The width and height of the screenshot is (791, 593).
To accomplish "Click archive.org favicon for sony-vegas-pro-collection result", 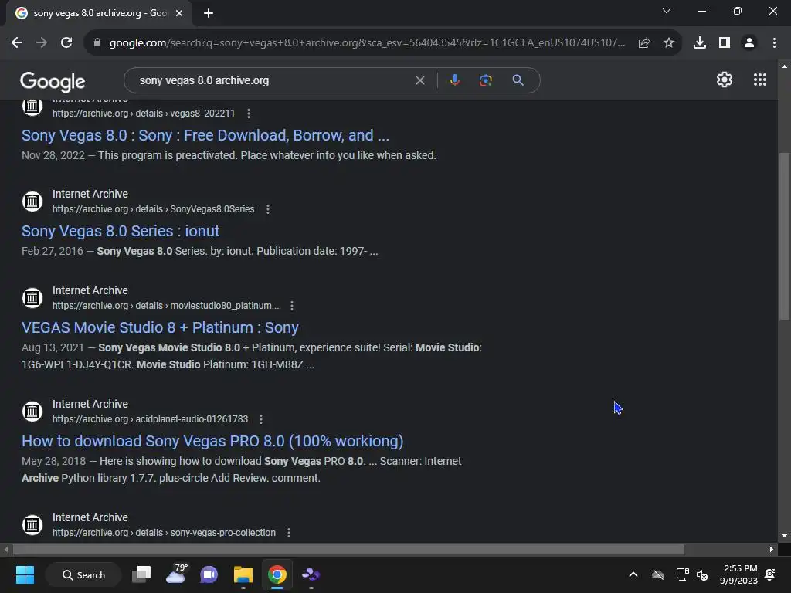I will [32, 525].
